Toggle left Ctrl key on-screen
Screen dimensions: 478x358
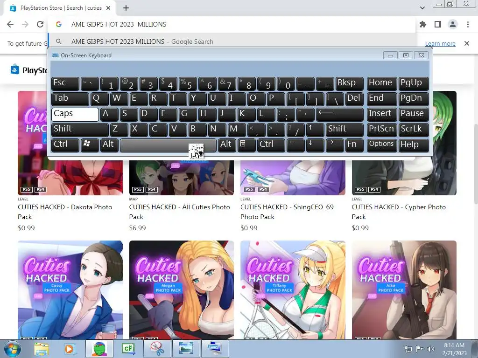(65, 145)
